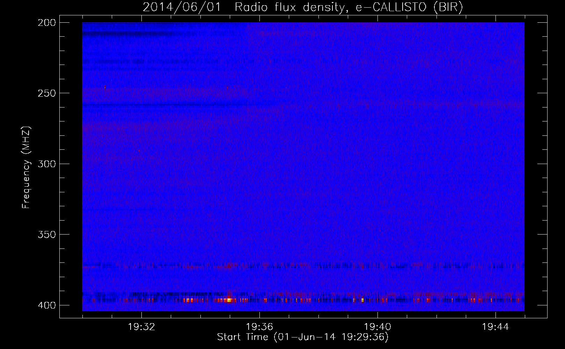Click the brightest yellow burst near 398 MHz

[229, 300]
